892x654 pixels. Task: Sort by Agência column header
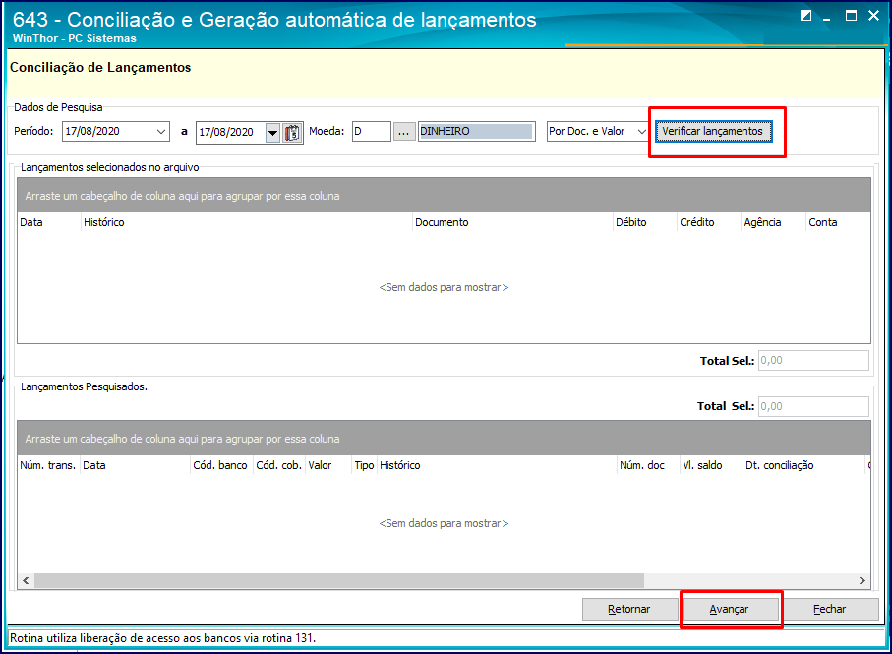774,222
